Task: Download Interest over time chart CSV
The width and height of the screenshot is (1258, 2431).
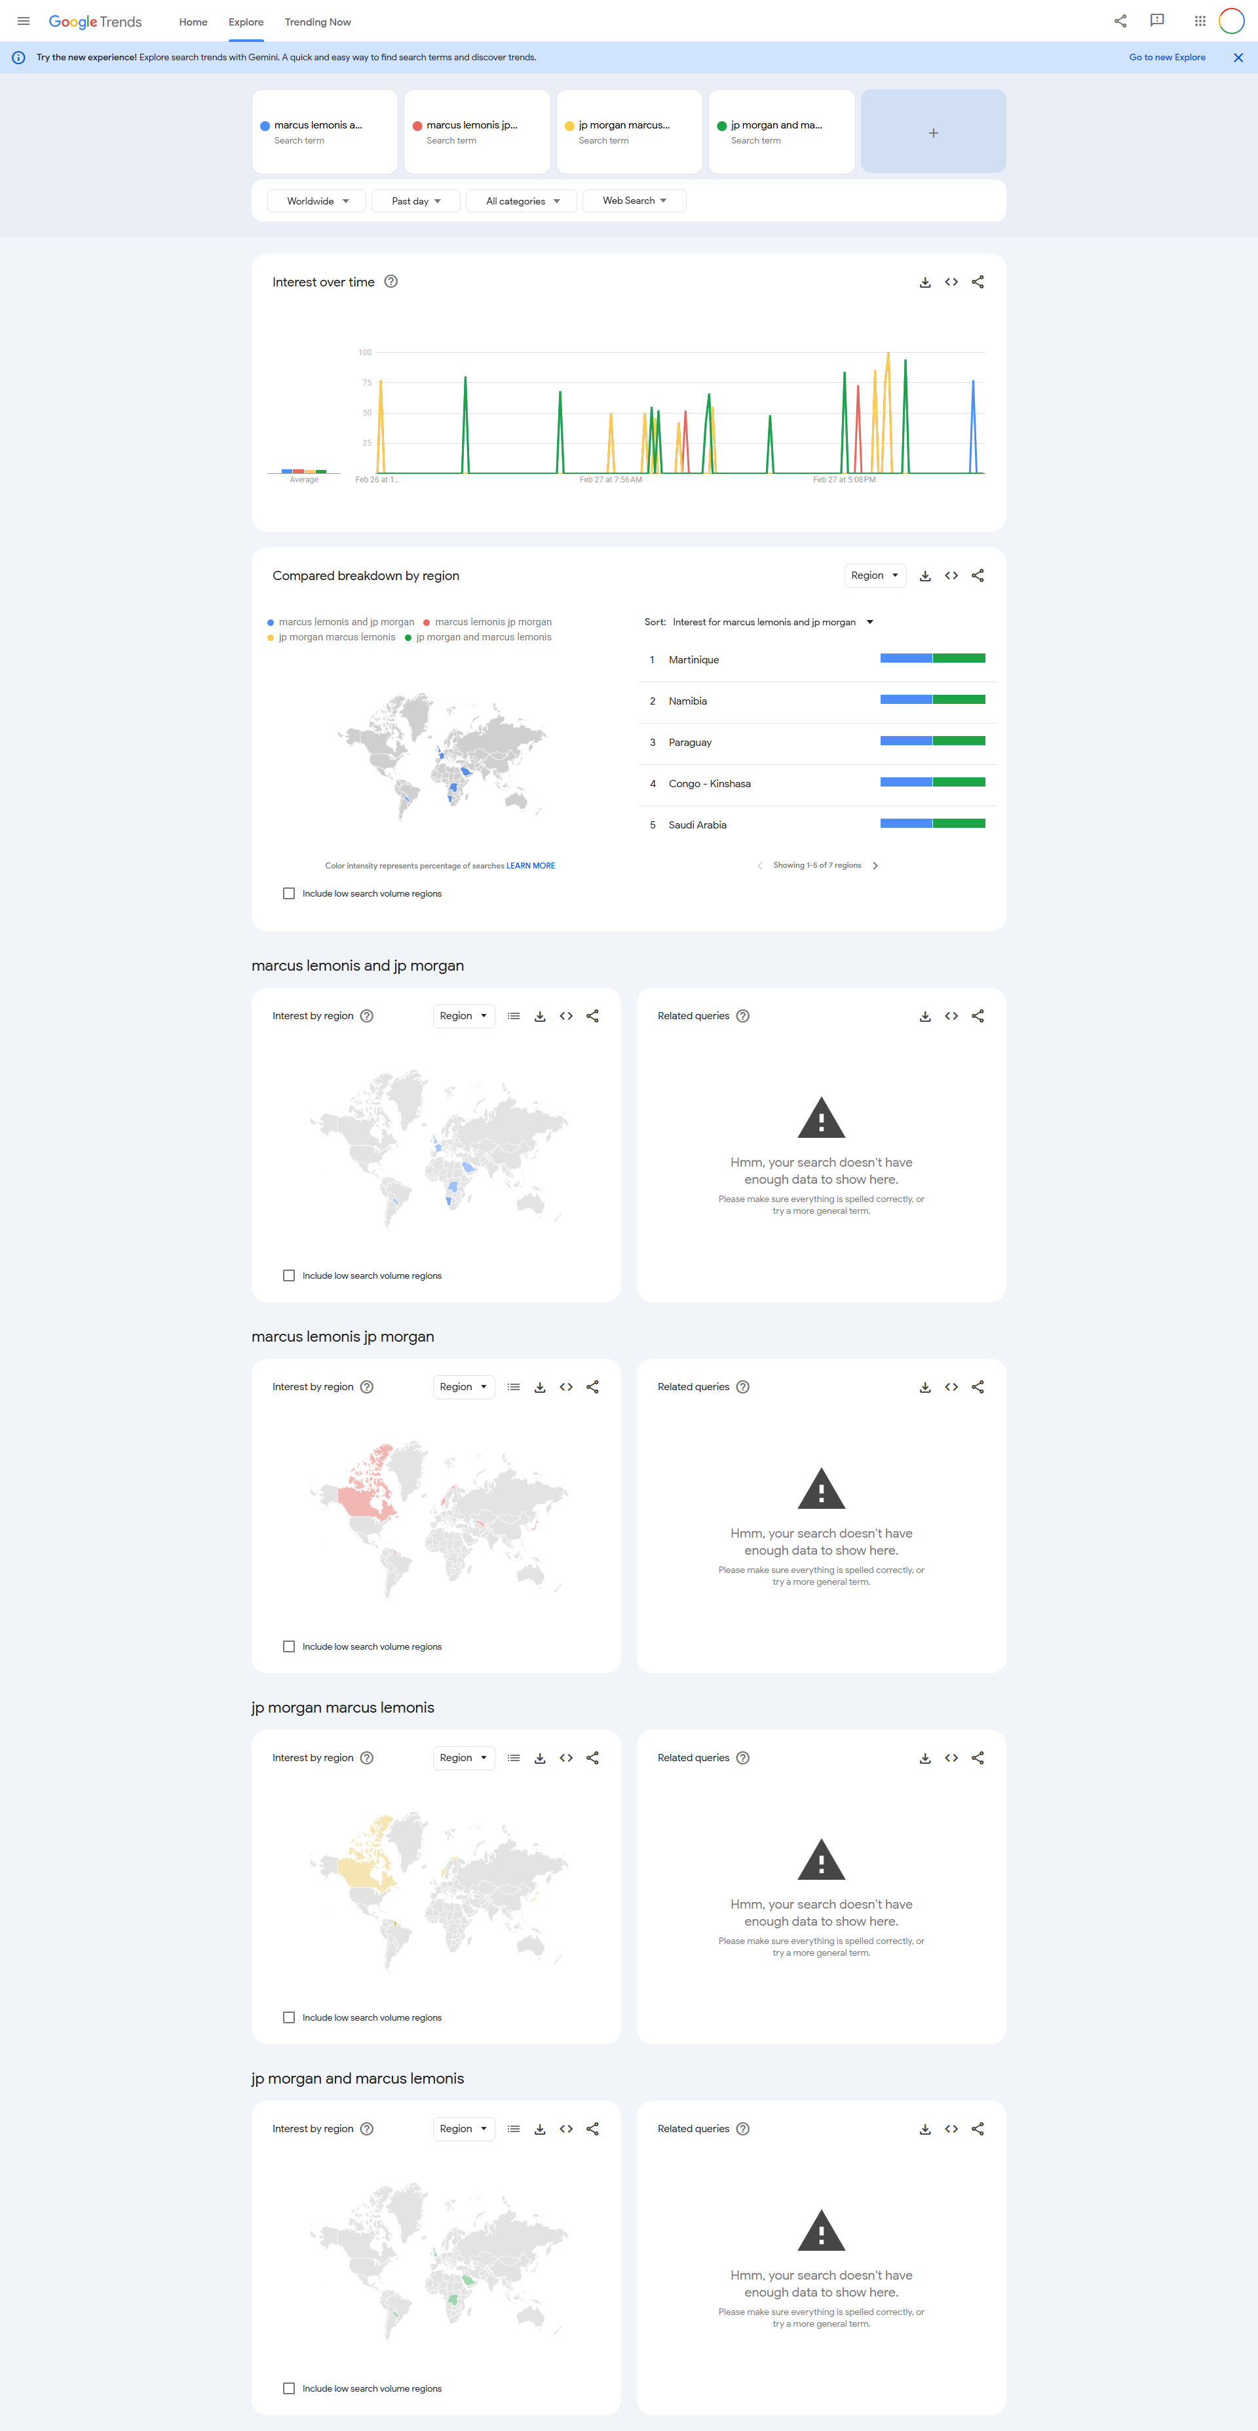Action: [925, 282]
